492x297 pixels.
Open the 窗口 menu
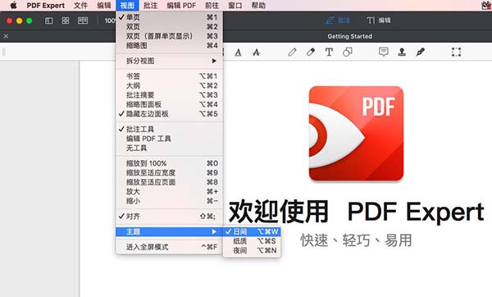coord(235,6)
